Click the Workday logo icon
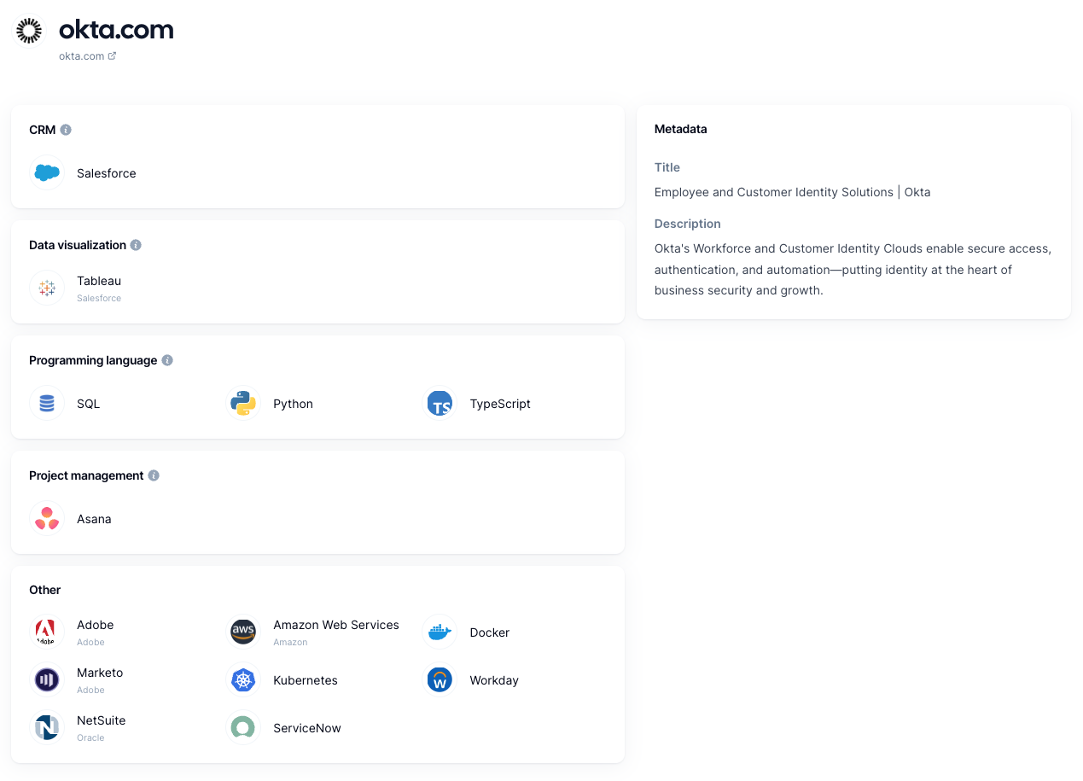This screenshot has height=781, width=1083. pos(440,680)
